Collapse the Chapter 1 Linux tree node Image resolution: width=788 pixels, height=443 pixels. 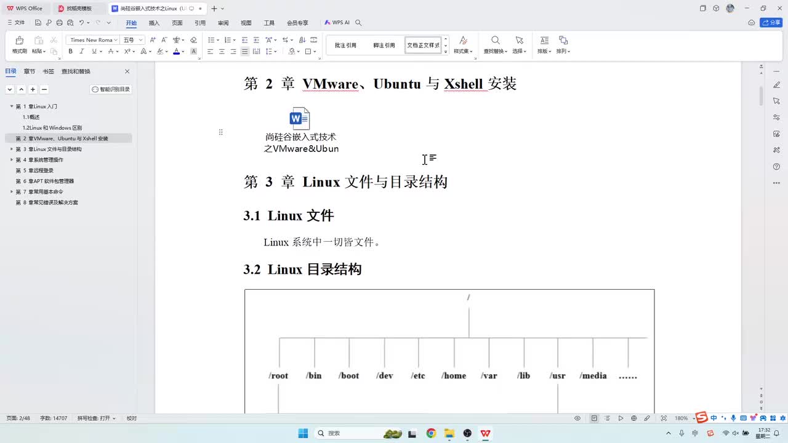click(x=11, y=106)
